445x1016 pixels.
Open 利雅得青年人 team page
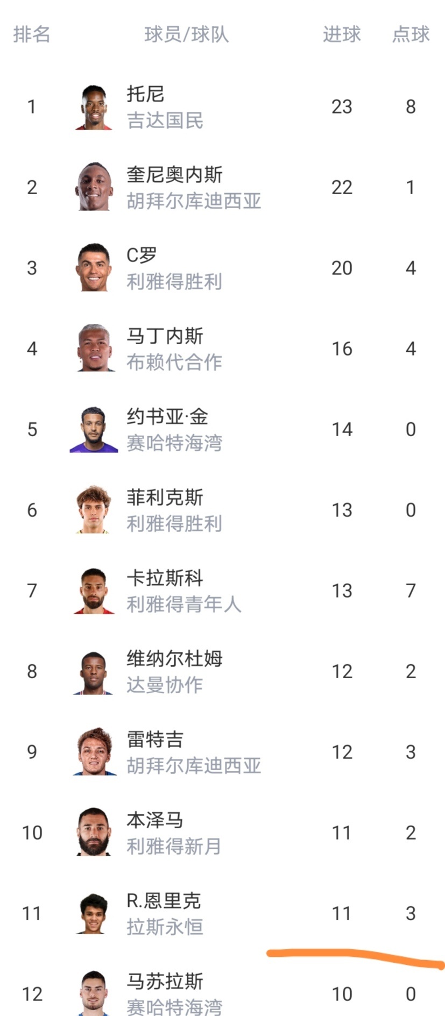pyautogui.click(x=183, y=604)
